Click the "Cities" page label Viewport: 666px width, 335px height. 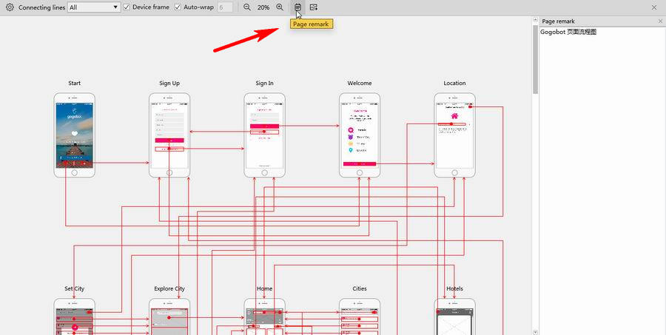pyautogui.click(x=360, y=288)
